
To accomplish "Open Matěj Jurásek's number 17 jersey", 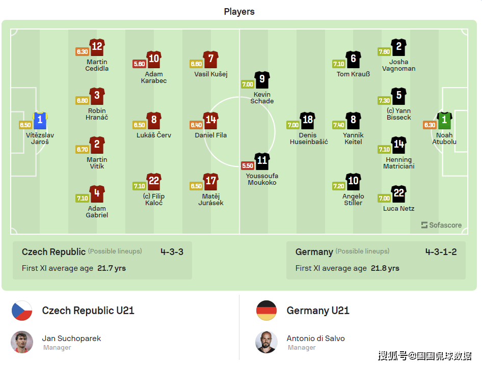I will point(211,182).
